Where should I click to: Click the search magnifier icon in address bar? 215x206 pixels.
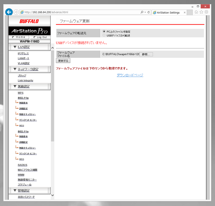(142, 12)
